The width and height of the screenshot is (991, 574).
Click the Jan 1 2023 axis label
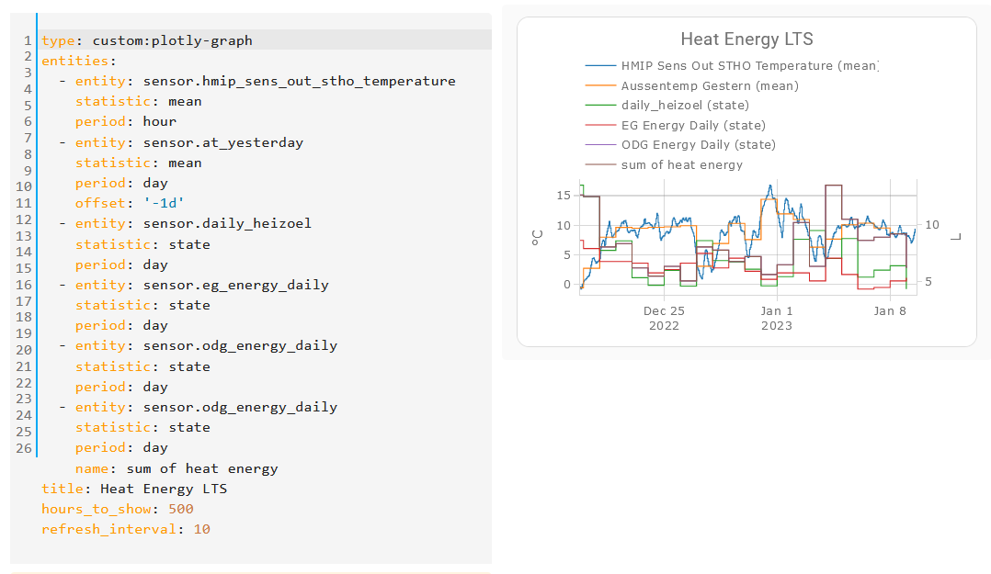click(776, 319)
